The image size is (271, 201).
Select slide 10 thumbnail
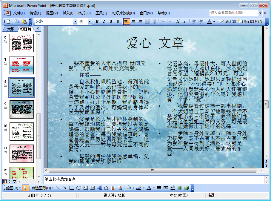point(21,132)
